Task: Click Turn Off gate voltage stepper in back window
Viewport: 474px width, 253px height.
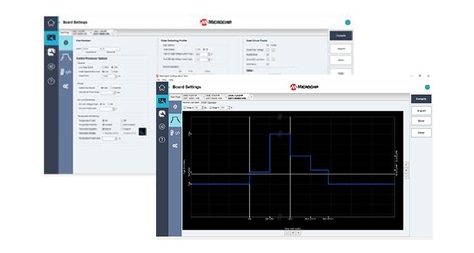Action: coord(209,59)
